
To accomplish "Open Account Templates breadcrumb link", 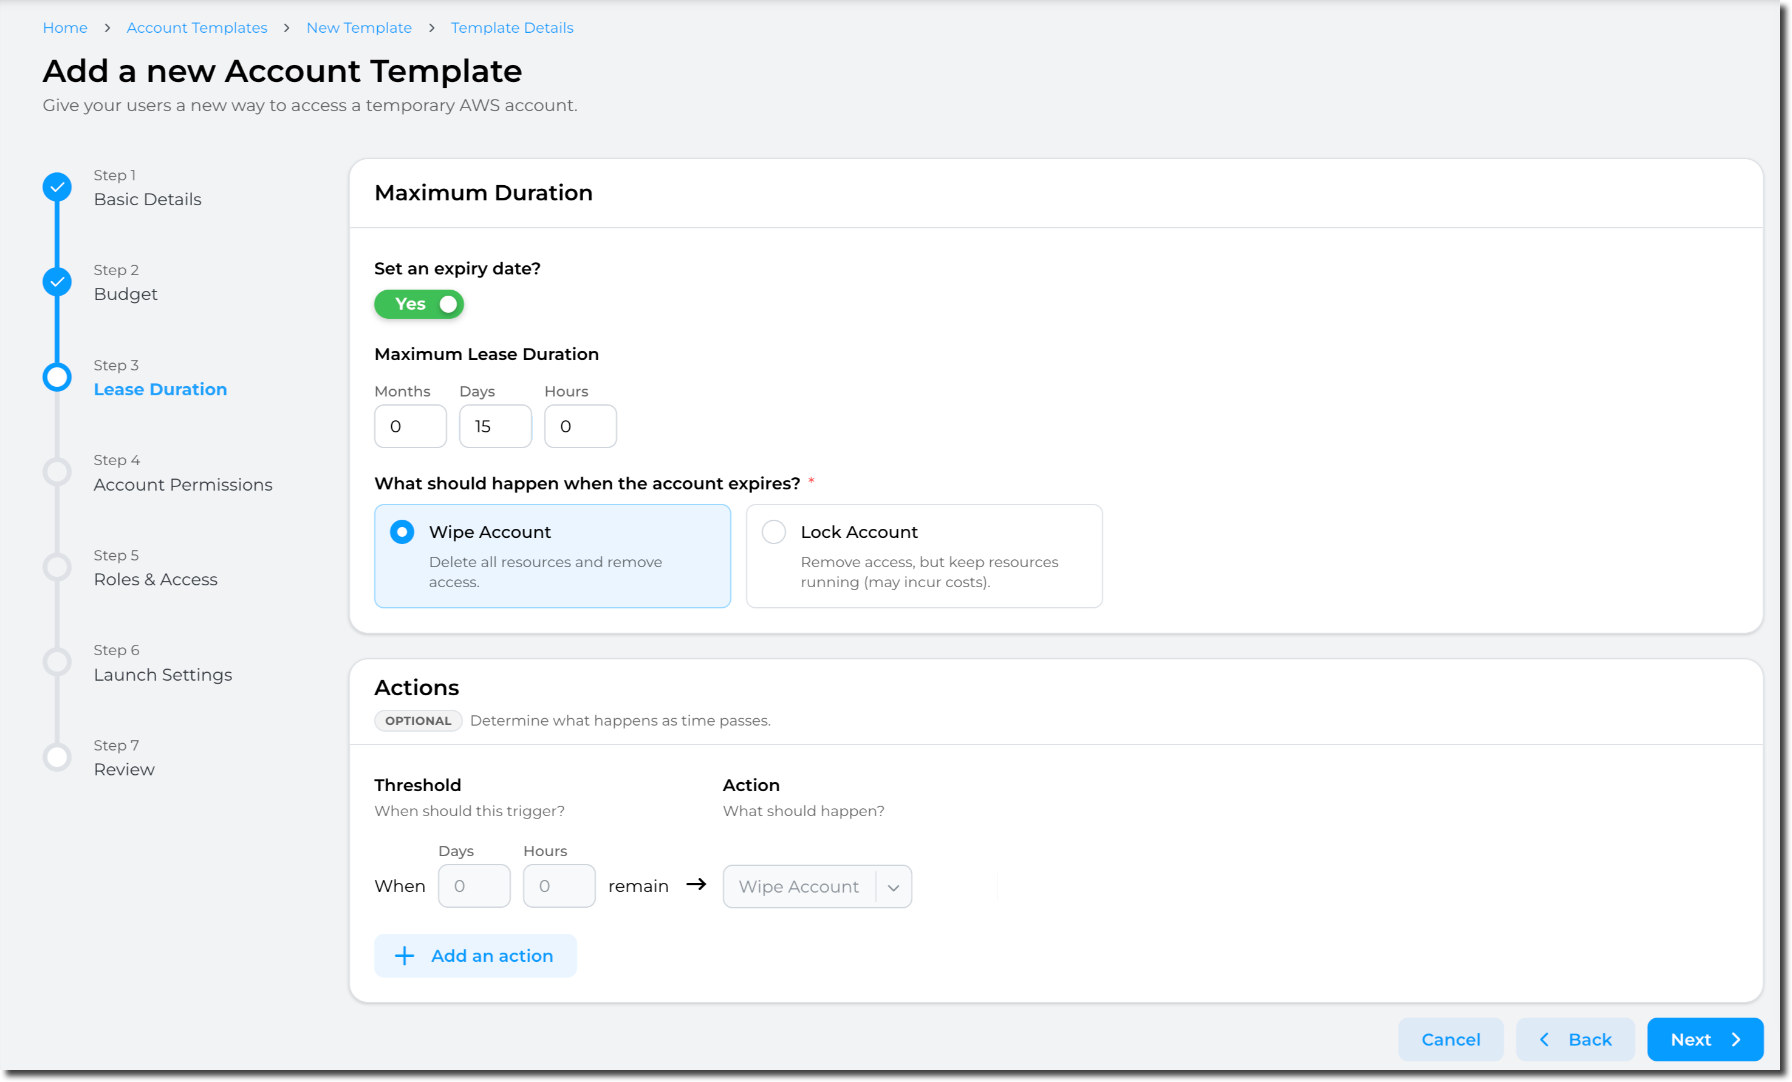I will 197,28.
